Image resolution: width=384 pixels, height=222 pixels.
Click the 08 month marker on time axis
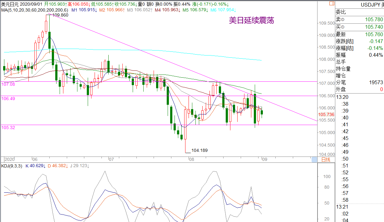coord(192,159)
